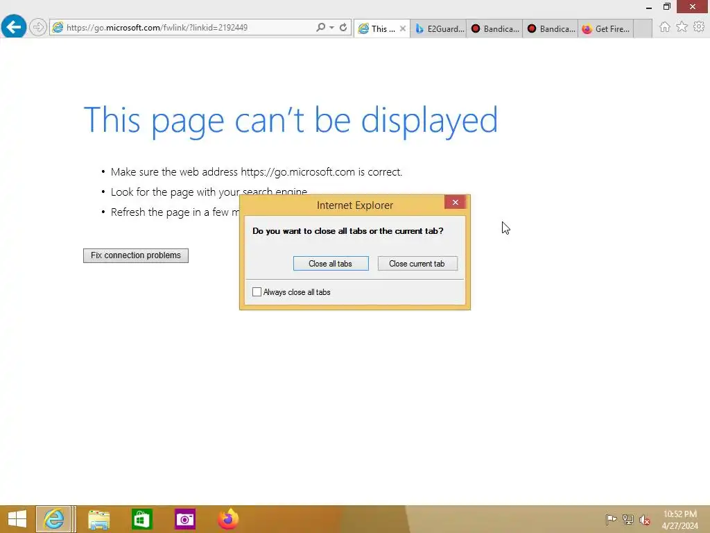Click the Close all tabs button
Image resolution: width=710 pixels, height=533 pixels.
[x=331, y=263]
